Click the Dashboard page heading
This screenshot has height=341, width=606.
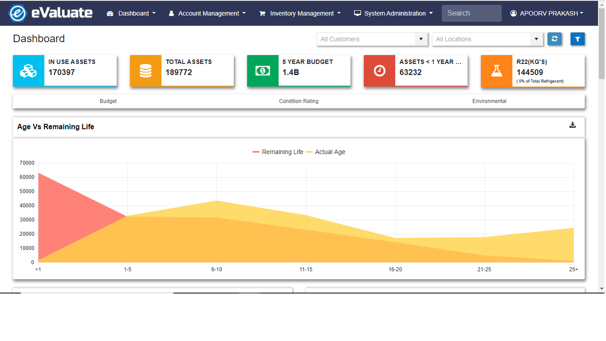(x=39, y=39)
